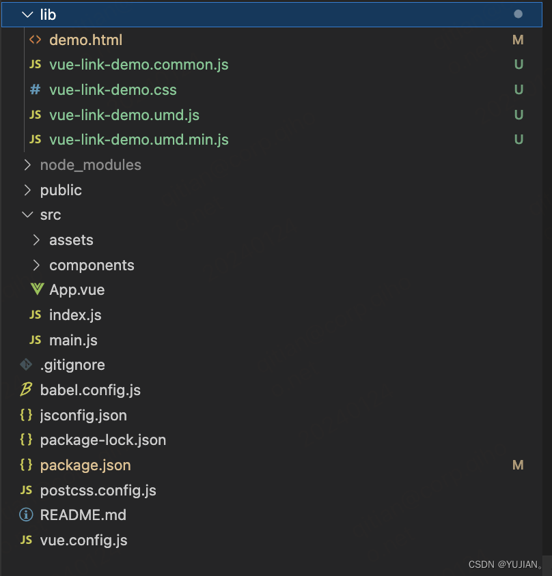Screen dimensions: 552x576
Task: Click the HTML icon beside demo.html
Action: coord(36,40)
